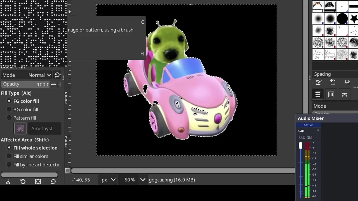Switch to the Channels dock tab
Image resolution: width=358 pixels, height=201 pixels.
click(331, 94)
